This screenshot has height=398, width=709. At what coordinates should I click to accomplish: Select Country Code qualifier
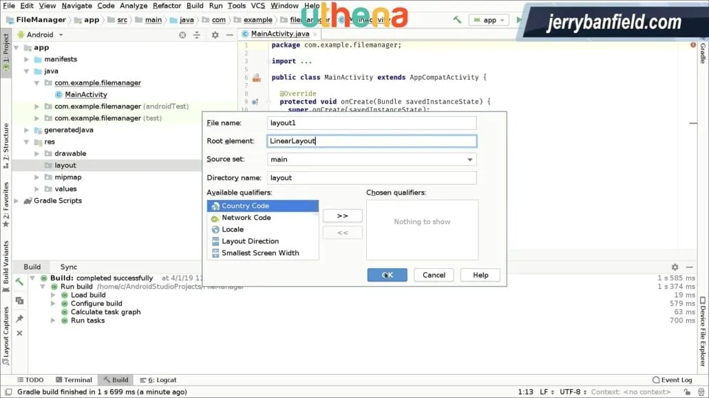click(263, 206)
